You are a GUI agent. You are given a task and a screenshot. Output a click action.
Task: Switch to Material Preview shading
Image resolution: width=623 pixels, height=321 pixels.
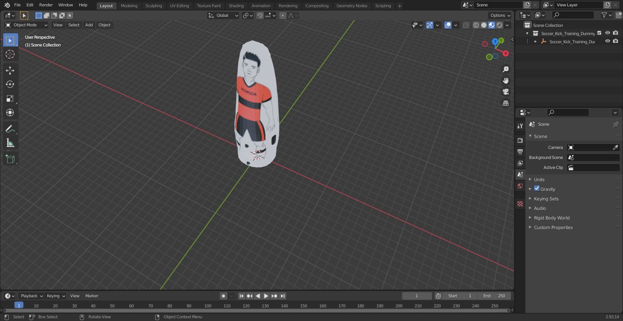[492, 25]
